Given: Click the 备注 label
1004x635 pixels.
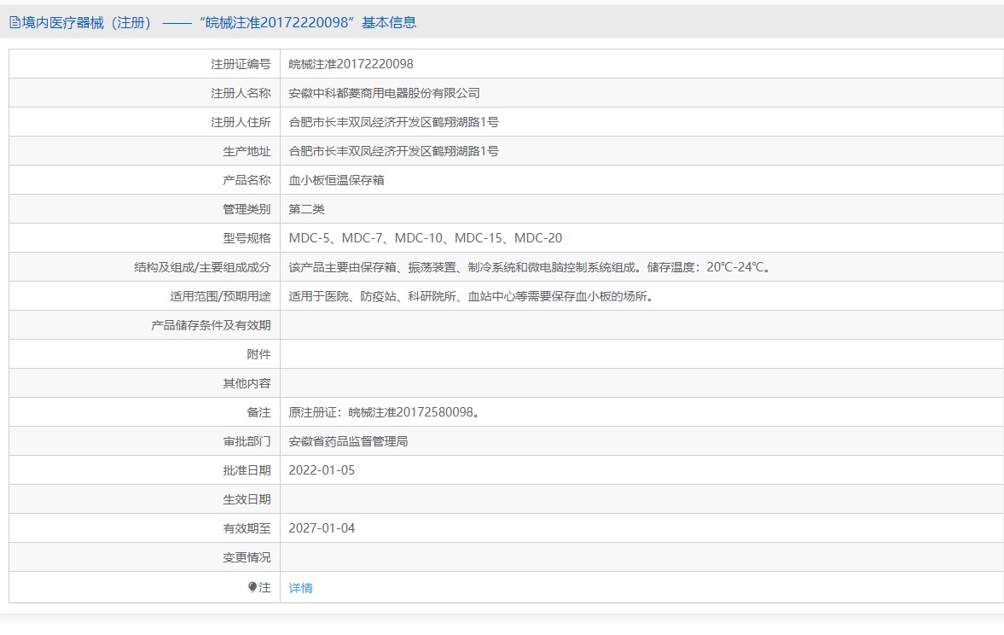Looking at the screenshot, I should [258, 412].
